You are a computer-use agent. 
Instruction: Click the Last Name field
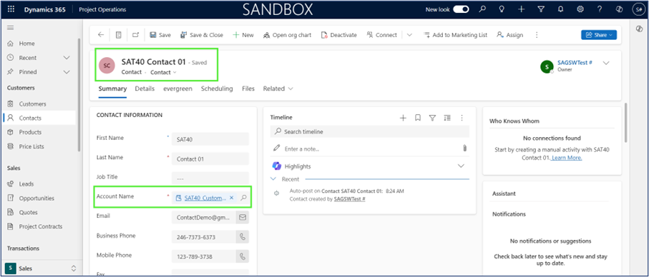[210, 159]
